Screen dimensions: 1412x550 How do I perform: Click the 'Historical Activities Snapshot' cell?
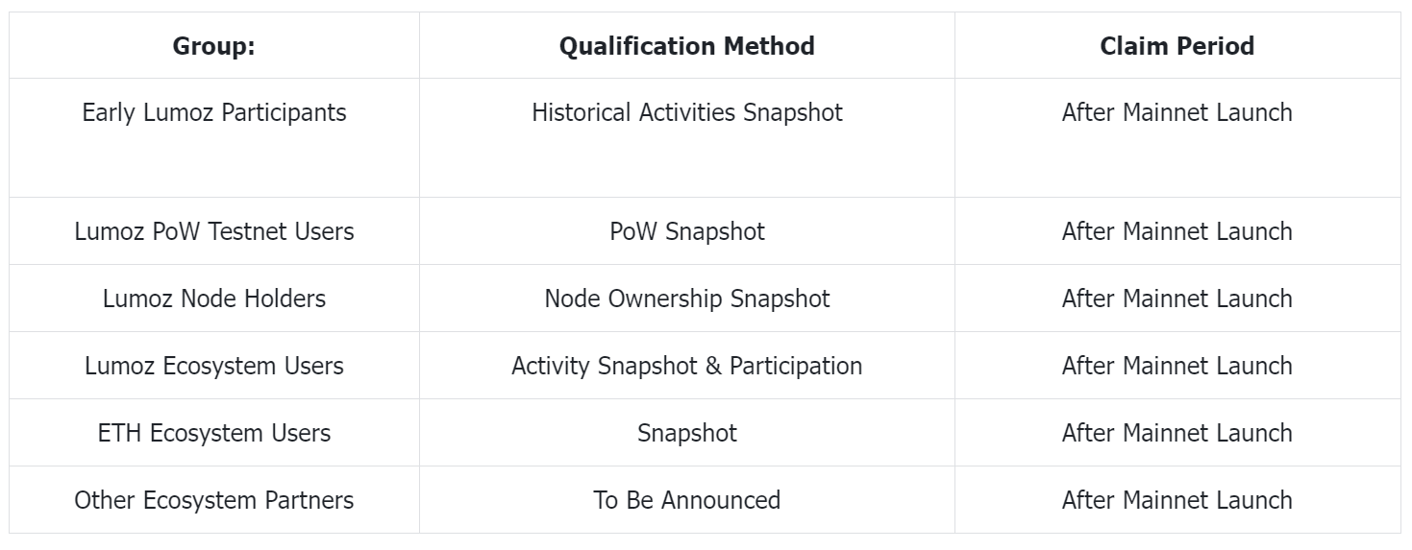point(687,138)
